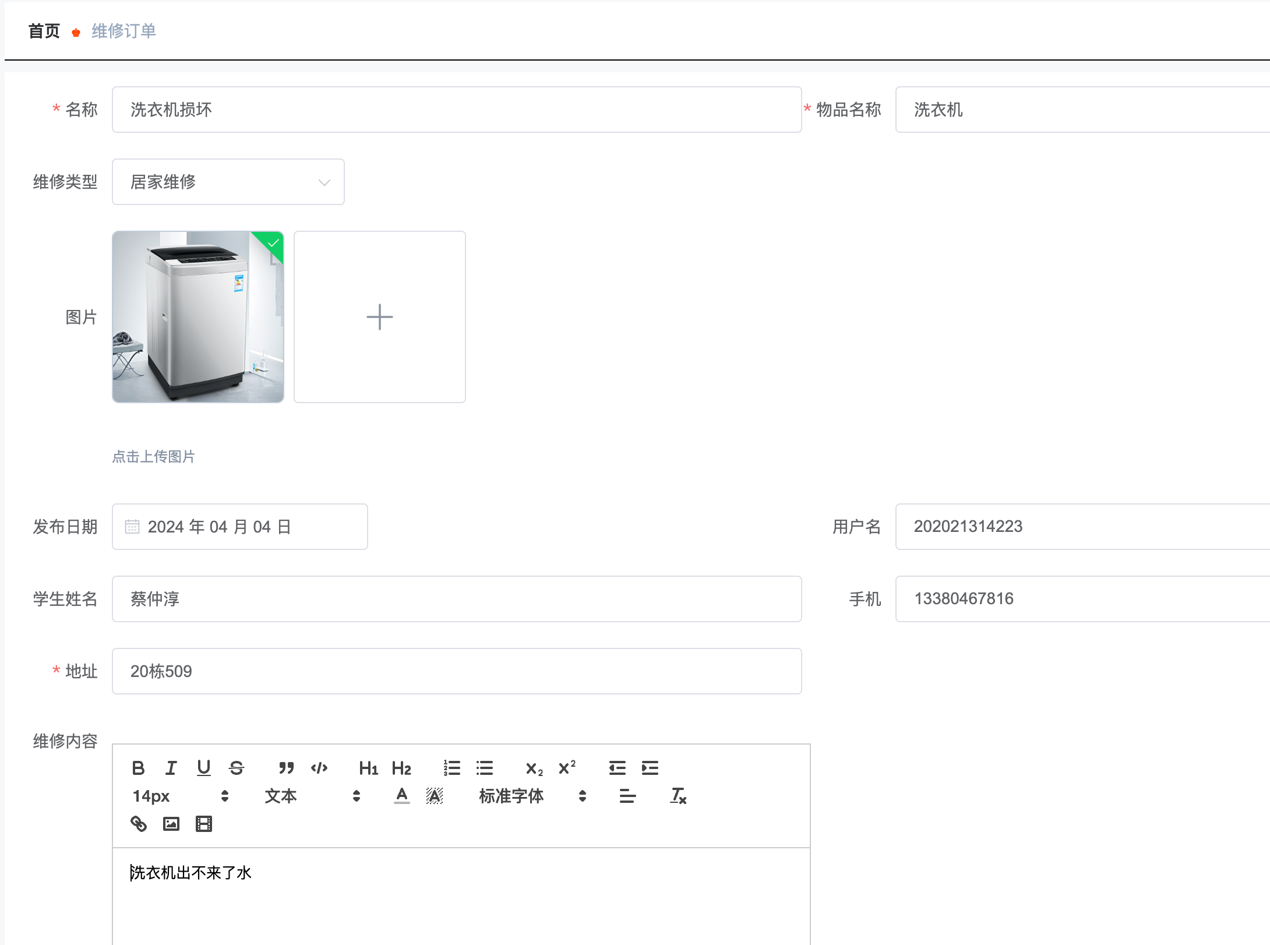Image resolution: width=1270 pixels, height=945 pixels.
Task: Clear text formatting
Action: click(x=678, y=796)
